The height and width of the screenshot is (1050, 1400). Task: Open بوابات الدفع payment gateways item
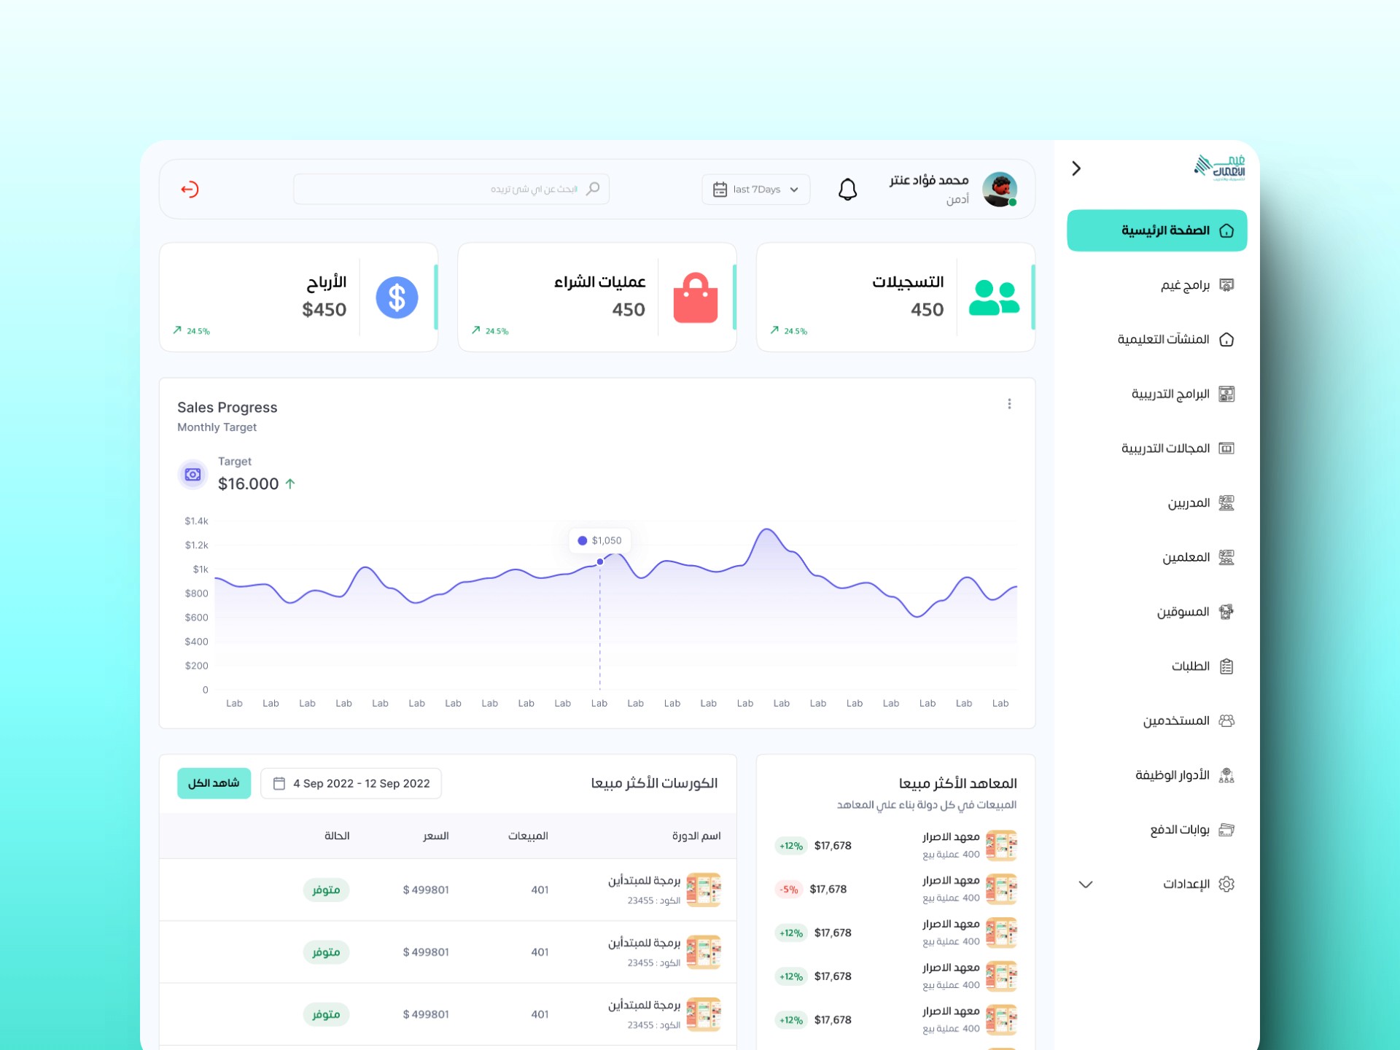click(x=1180, y=830)
